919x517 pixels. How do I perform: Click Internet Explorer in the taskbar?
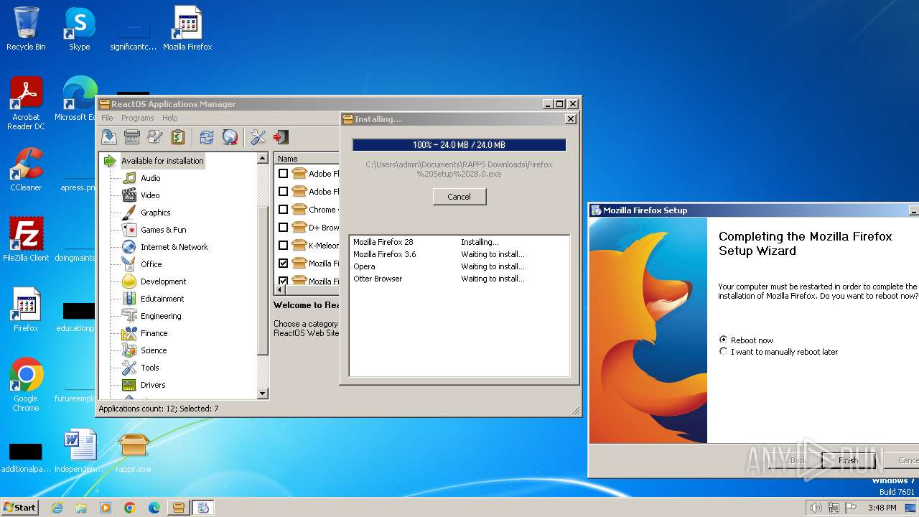57,508
